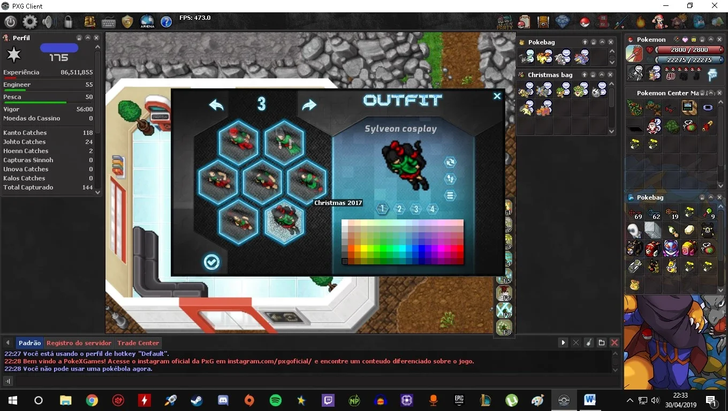Toggle the padlock icon in top toolbar
The image size is (728, 411).
point(68,22)
